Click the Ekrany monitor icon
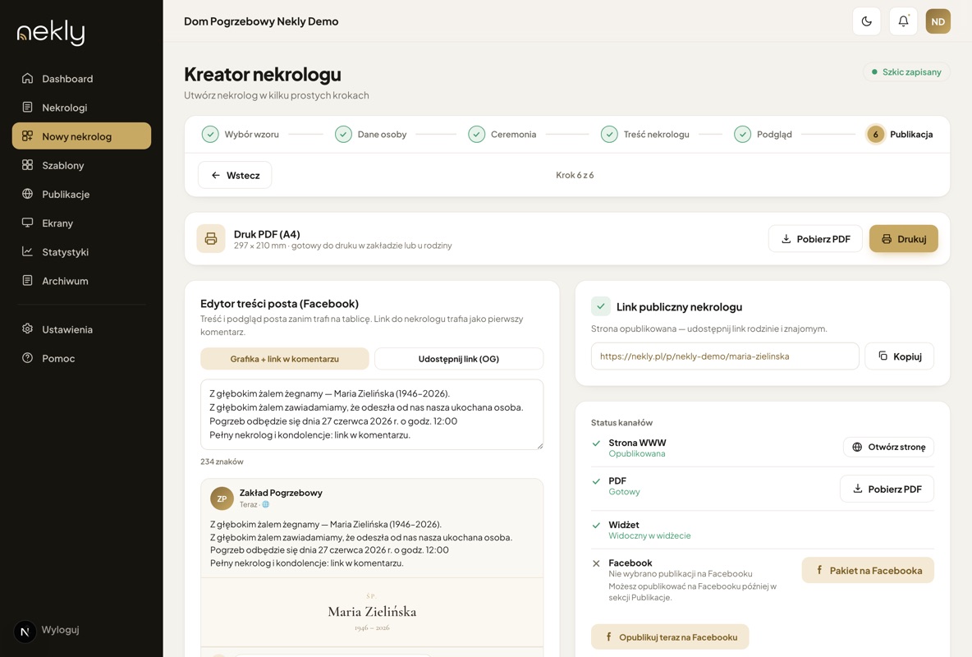The height and width of the screenshot is (657, 972). coord(27,223)
